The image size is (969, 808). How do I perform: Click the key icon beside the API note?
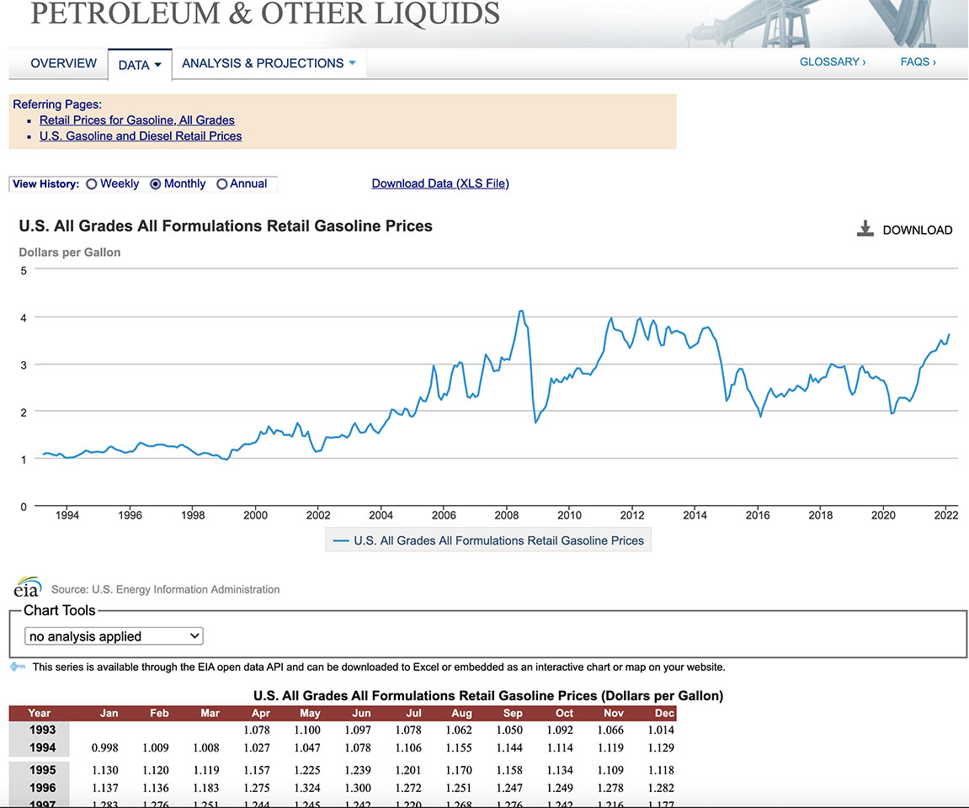click(18, 667)
